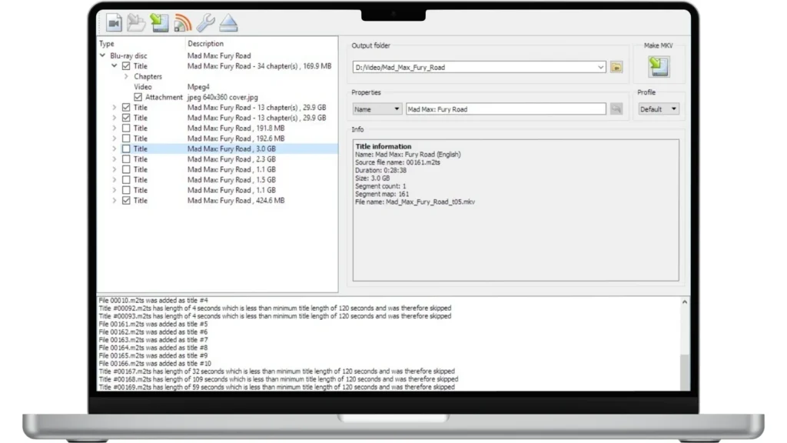The width and height of the screenshot is (787, 443).
Task: Open the Profile dropdown set to Default
Action: (659, 109)
